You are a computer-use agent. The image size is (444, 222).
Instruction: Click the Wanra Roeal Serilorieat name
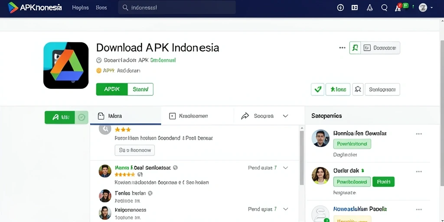pyautogui.click(x=143, y=168)
